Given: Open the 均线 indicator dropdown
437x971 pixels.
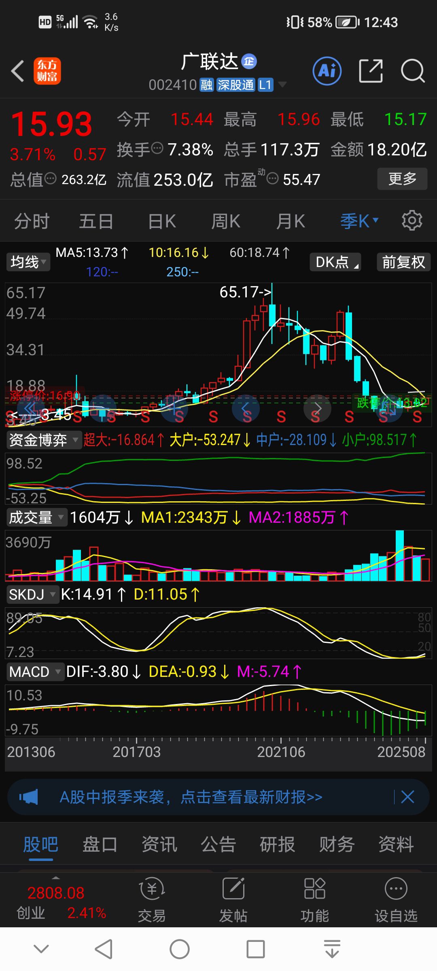Looking at the screenshot, I should click(x=28, y=262).
